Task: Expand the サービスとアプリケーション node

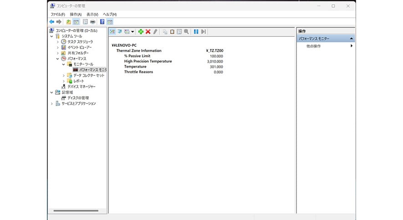Action: [52, 103]
